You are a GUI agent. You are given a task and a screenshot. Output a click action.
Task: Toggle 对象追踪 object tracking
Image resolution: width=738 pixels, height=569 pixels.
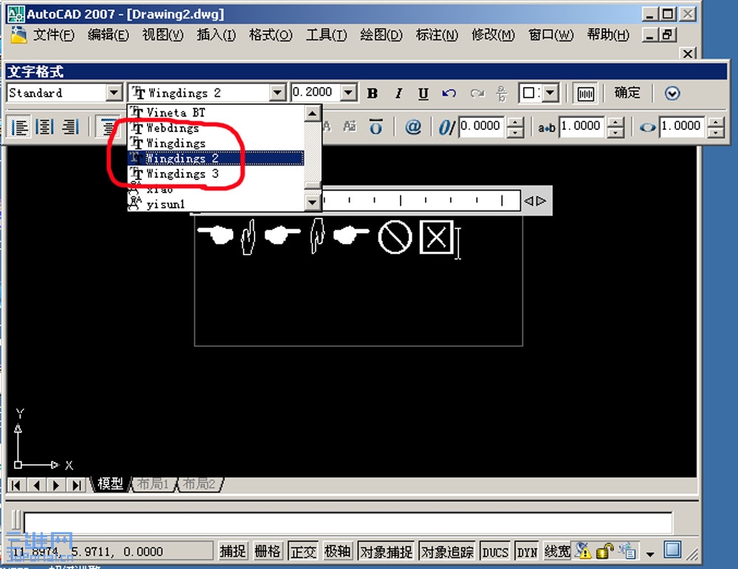tap(446, 551)
